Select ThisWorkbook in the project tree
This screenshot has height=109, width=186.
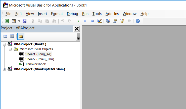tap(36, 64)
